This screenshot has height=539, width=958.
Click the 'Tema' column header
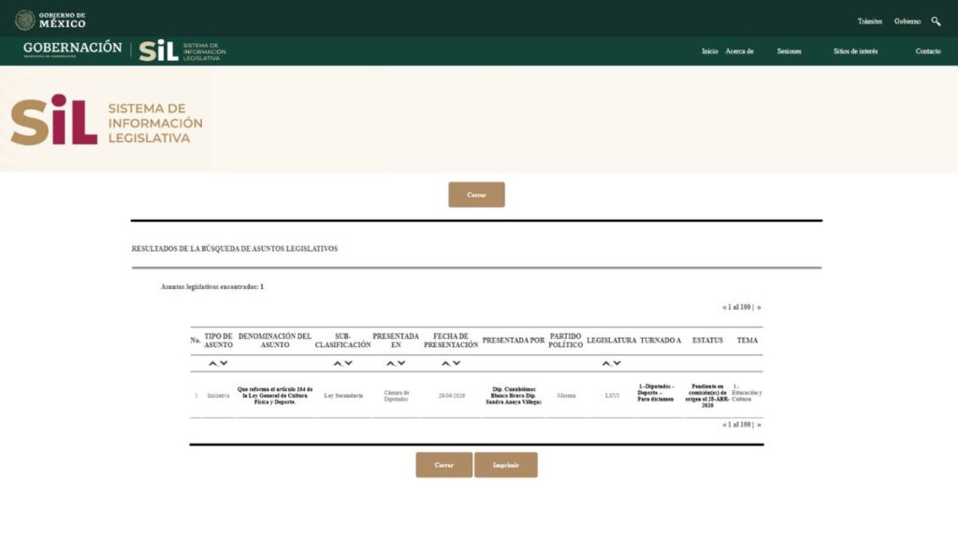click(747, 341)
